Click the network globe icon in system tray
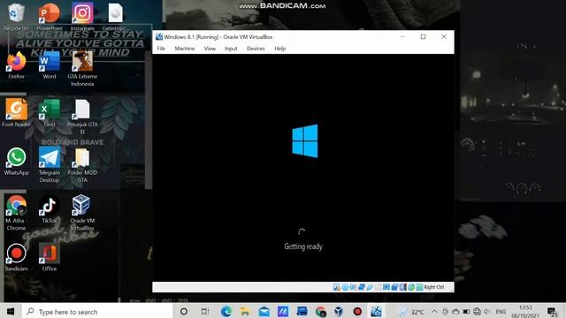Viewport: 566px width, 318px height. (478, 312)
